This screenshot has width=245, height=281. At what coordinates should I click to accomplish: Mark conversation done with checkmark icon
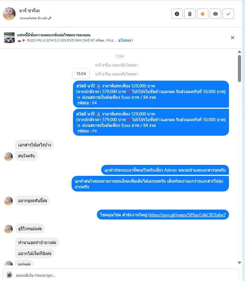[x=228, y=14]
